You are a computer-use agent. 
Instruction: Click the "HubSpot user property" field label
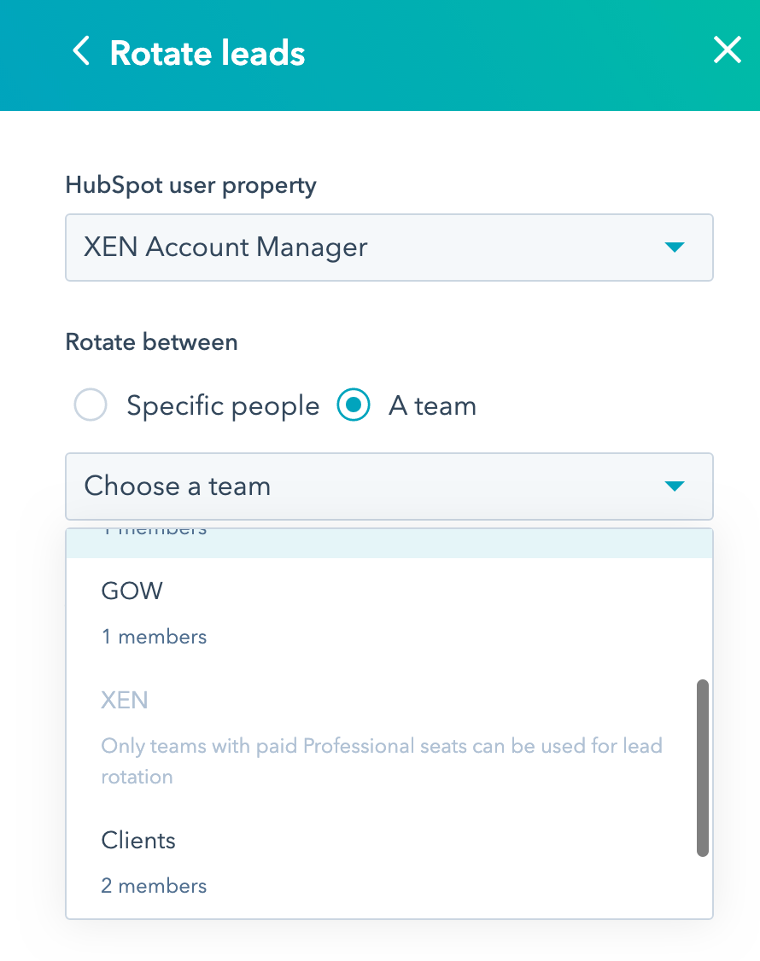[x=190, y=185]
